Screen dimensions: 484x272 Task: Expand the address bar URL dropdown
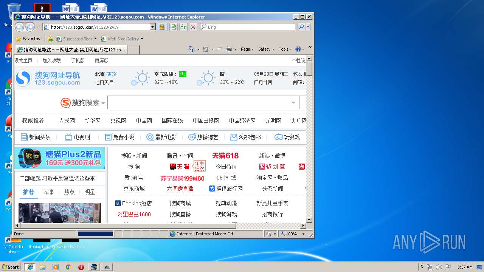coord(153,27)
